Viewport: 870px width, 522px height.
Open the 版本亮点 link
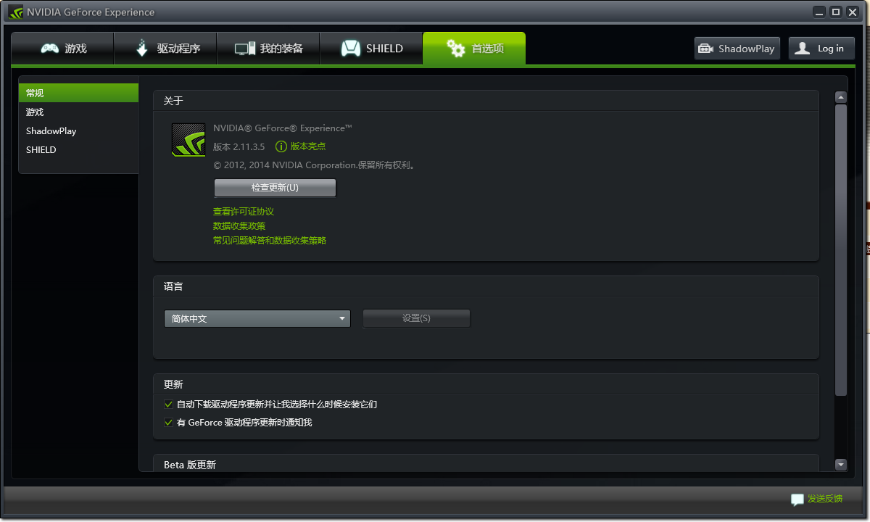coord(308,146)
